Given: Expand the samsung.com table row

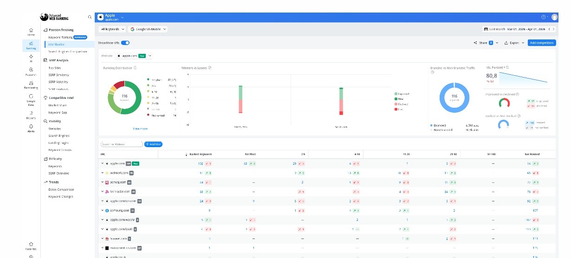Looking at the screenshot, I should [102, 210].
